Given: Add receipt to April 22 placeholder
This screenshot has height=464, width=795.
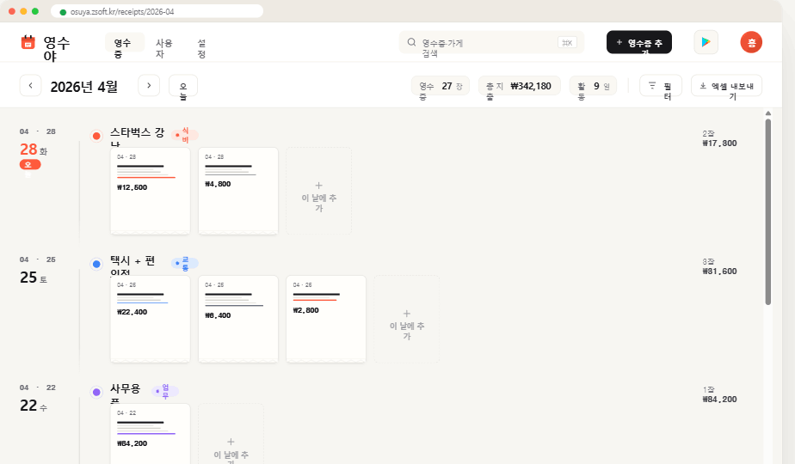Looking at the screenshot, I should pyautogui.click(x=231, y=434).
